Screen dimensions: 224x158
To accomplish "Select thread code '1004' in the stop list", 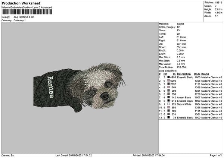I will (x=197, y=104).
